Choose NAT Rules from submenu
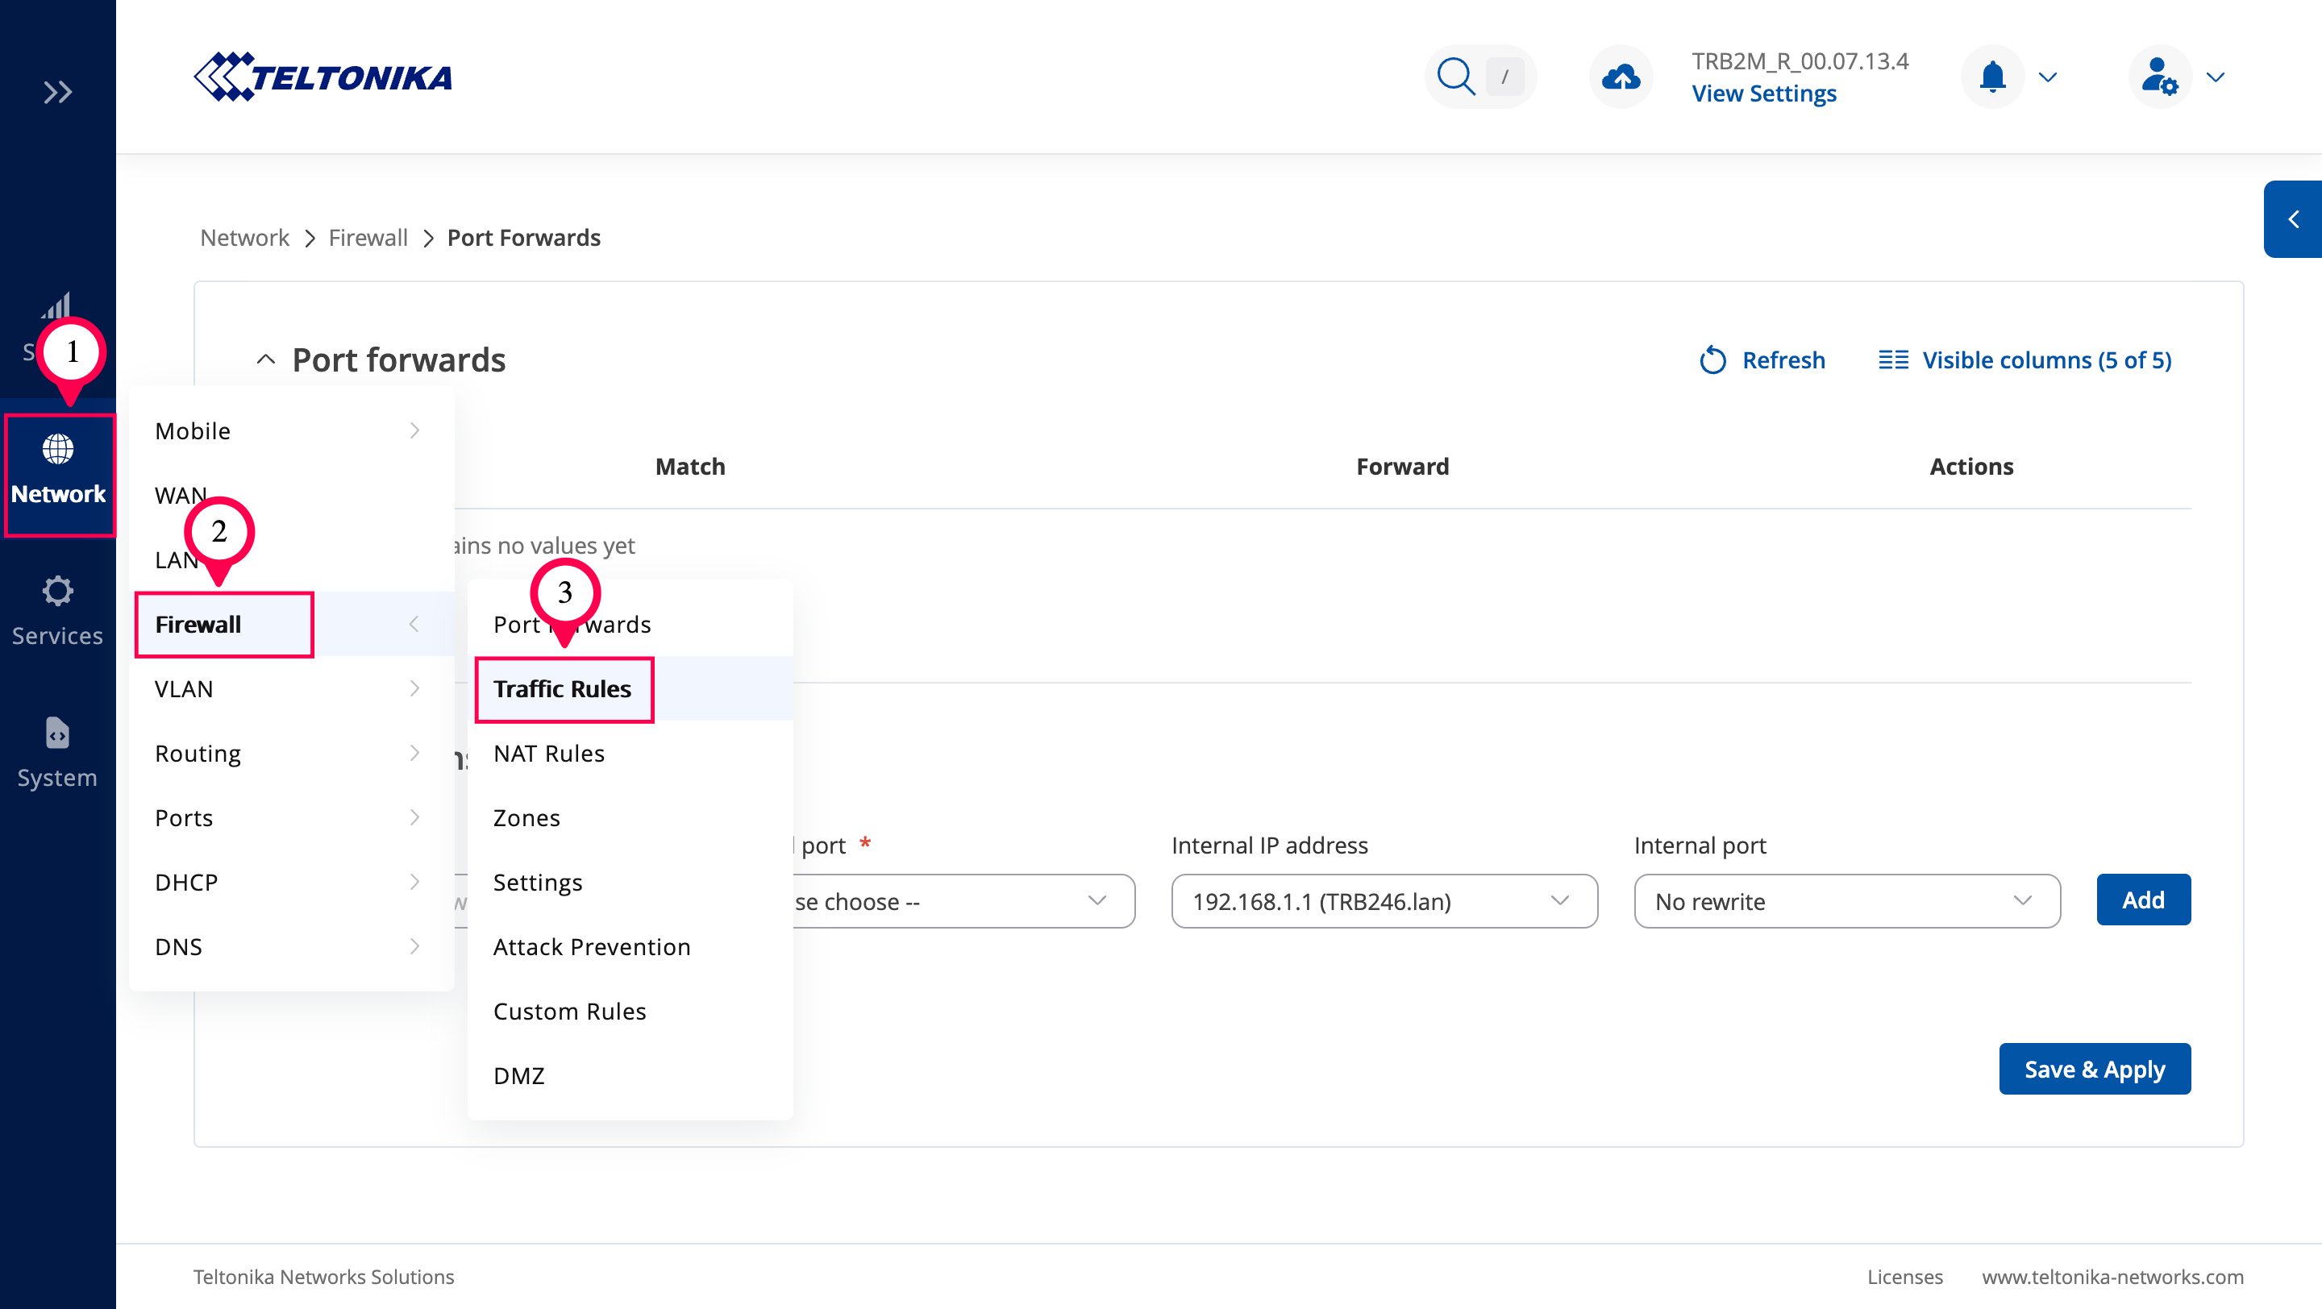 [548, 753]
